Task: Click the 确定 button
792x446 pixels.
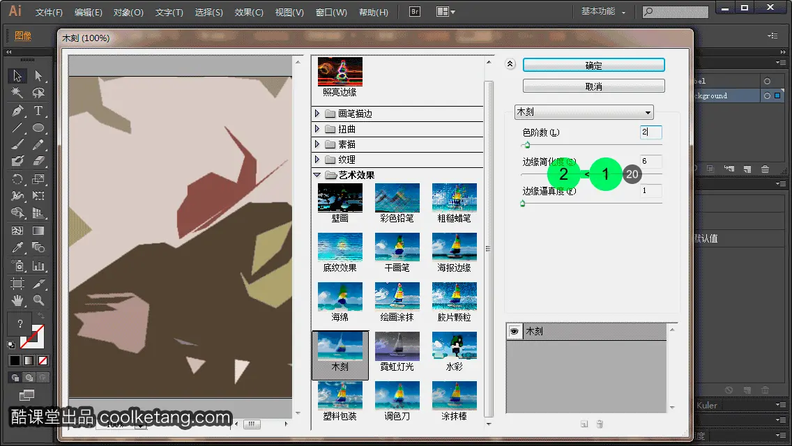Action: pyautogui.click(x=593, y=65)
